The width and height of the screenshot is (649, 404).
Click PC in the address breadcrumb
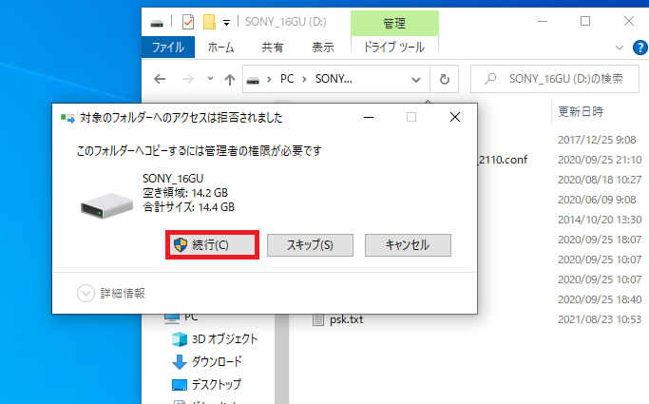(287, 79)
